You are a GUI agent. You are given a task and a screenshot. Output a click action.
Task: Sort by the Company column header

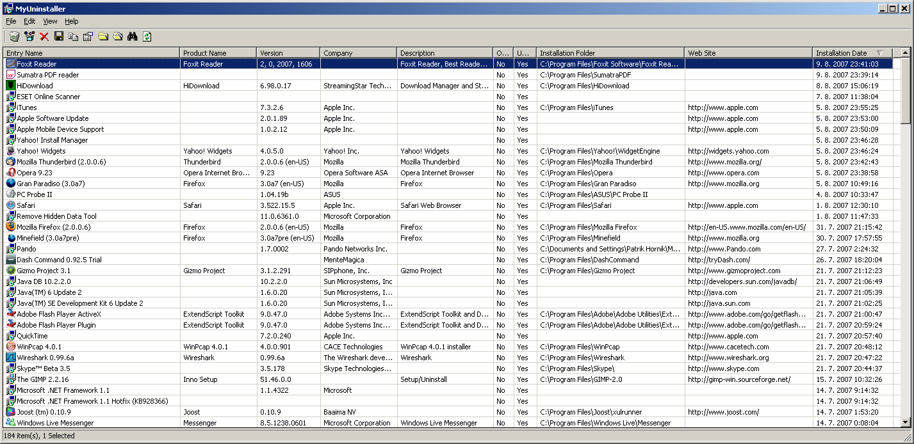[359, 53]
